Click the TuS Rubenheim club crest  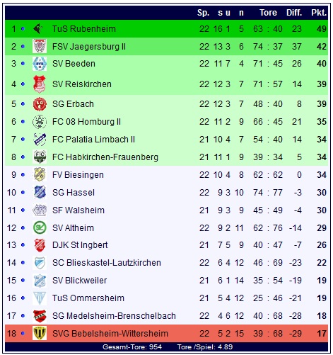pyautogui.click(x=38, y=29)
